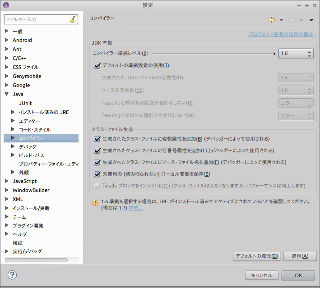Uncheck 変数属性を追加 checkbox
The width and height of the screenshot is (320, 288).
pyautogui.click(x=97, y=139)
